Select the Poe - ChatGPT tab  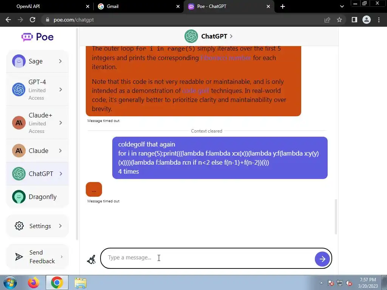[x=229, y=6]
